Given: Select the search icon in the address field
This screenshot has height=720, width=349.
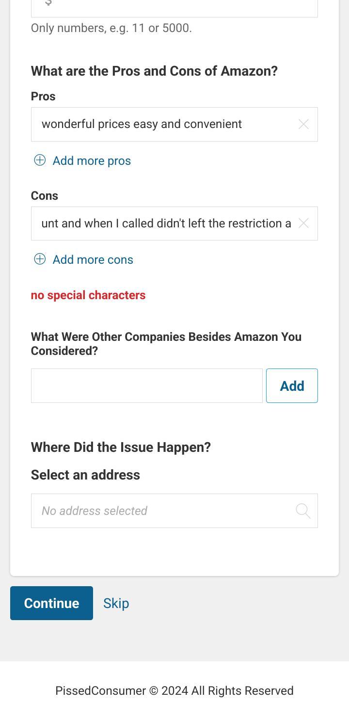Looking at the screenshot, I should coord(302,511).
